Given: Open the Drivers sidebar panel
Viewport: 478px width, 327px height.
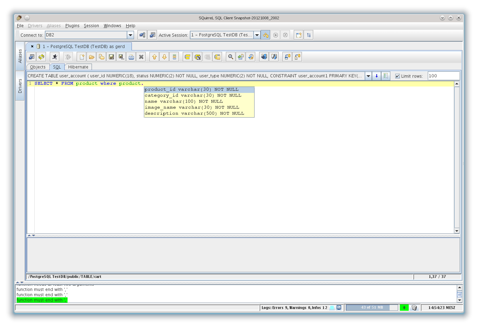Looking at the screenshot, I should pyautogui.click(x=20, y=81).
